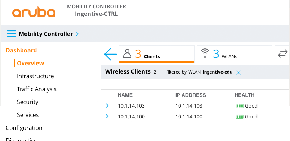Click the Clients person icon
This screenshot has width=290, height=141.
[127, 53]
